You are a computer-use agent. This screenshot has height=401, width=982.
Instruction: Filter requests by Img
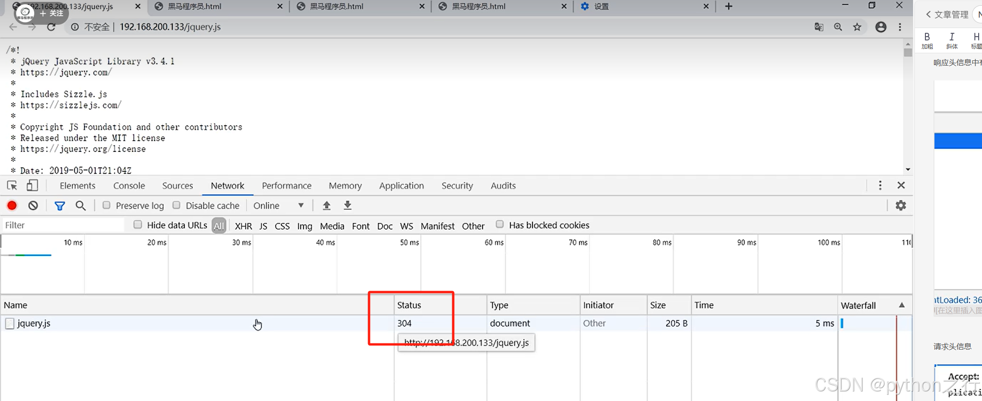pos(305,226)
